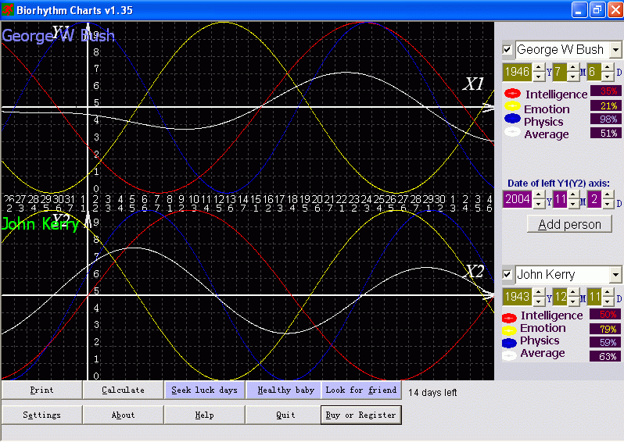Click George W Bush white Average color oval
The height and width of the screenshot is (442, 624).
[513, 131]
